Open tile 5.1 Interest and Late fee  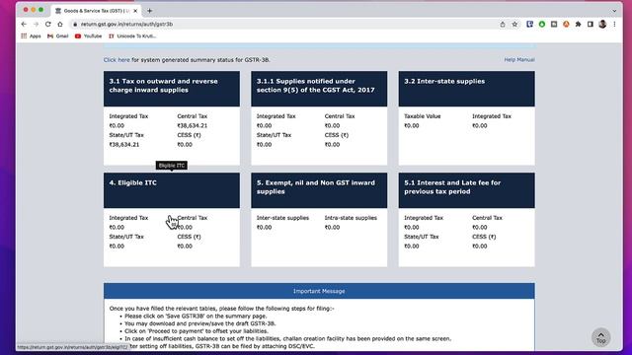[x=467, y=220]
